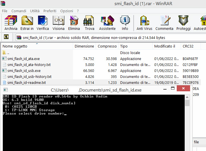Screen dimensions: 206x151
Task: Click CRC32 value BE5EE500
Action: pyautogui.click(x=190, y=76)
